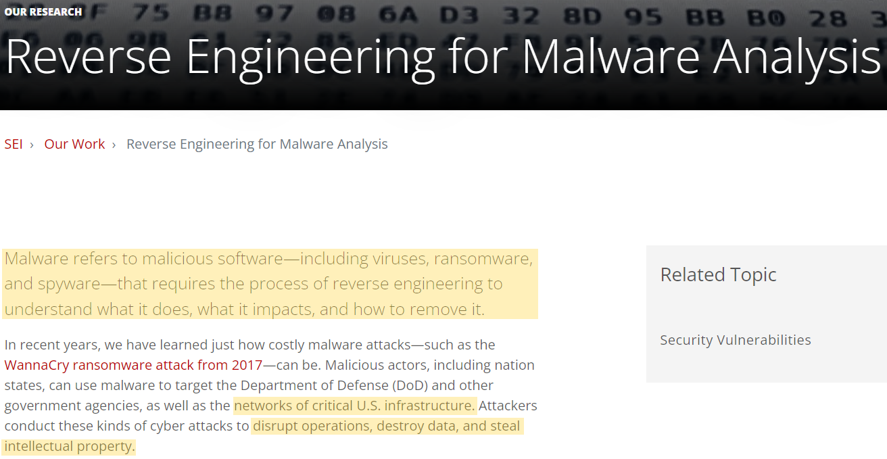Click the chevron separator after Our Work
The image size is (887, 459).
tap(114, 145)
